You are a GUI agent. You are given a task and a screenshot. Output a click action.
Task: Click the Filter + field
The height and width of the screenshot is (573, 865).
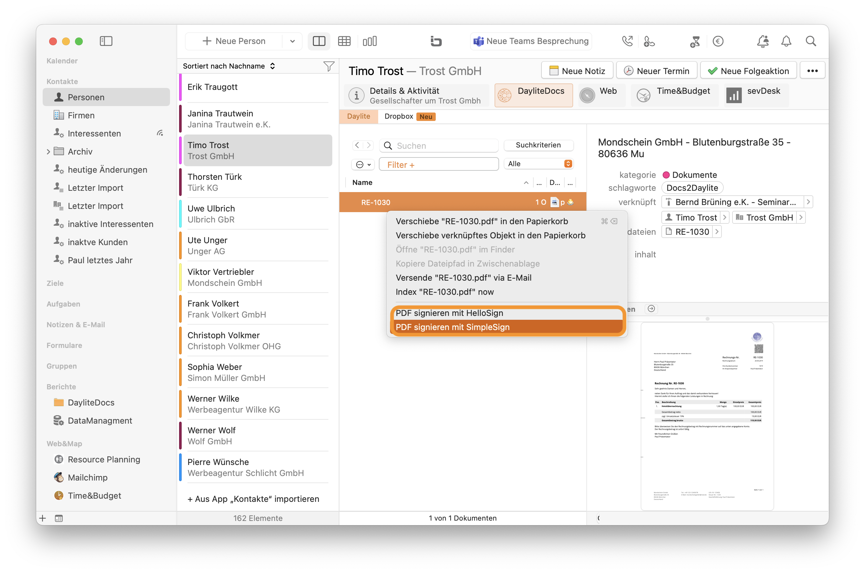pyautogui.click(x=439, y=165)
